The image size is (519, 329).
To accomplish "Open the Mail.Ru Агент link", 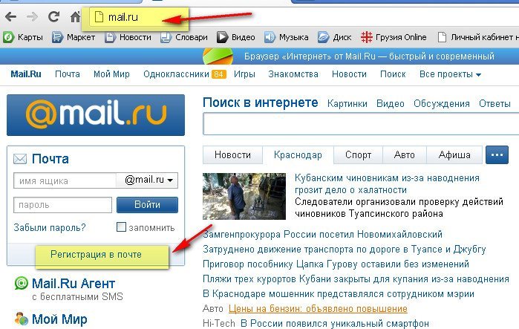I will tap(74, 284).
